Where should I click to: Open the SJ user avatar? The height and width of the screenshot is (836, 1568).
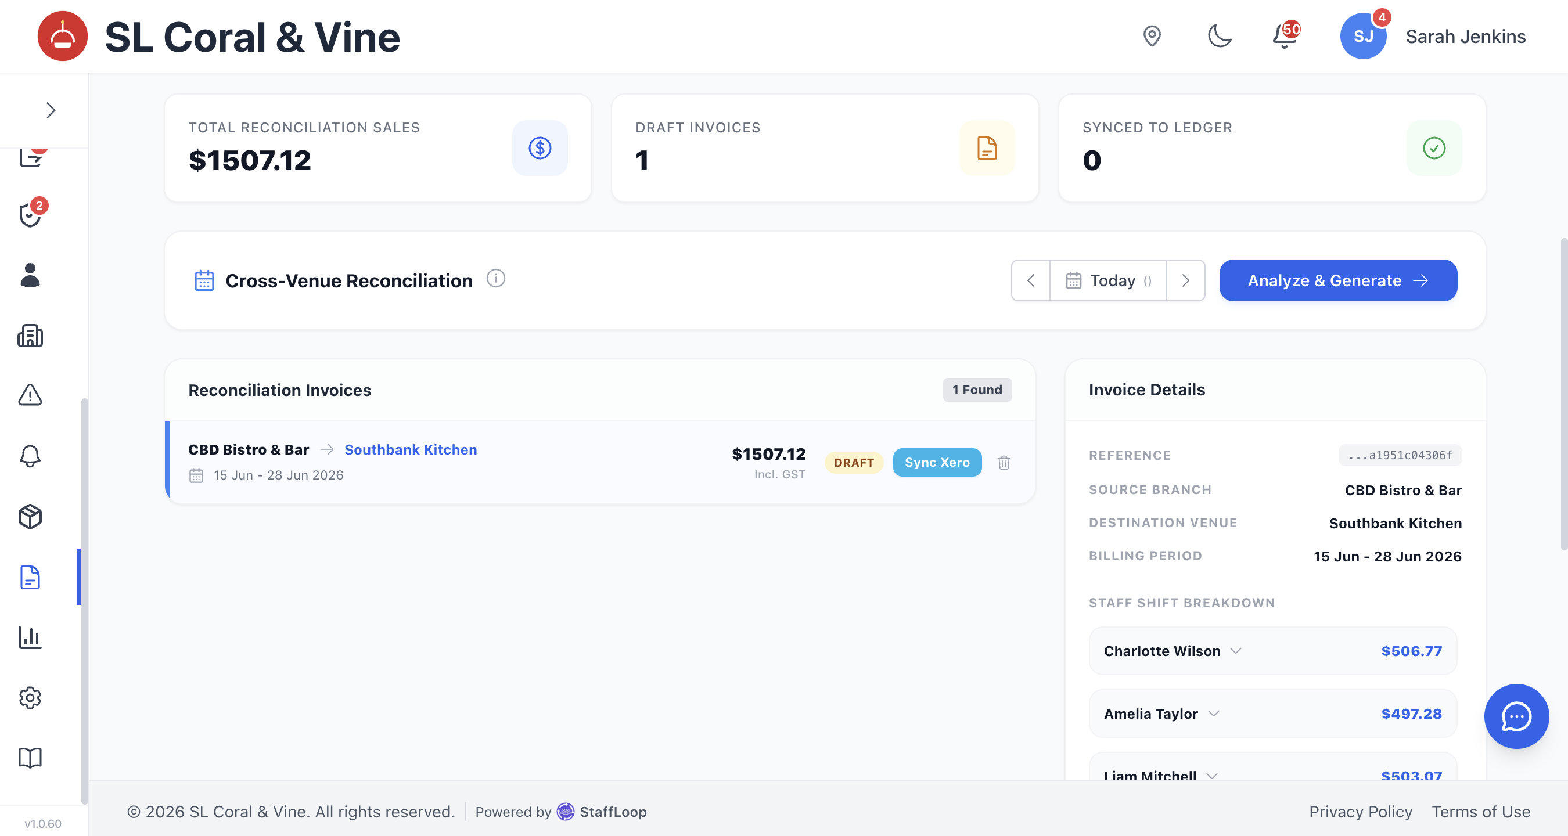click(x=1363, y=36)
